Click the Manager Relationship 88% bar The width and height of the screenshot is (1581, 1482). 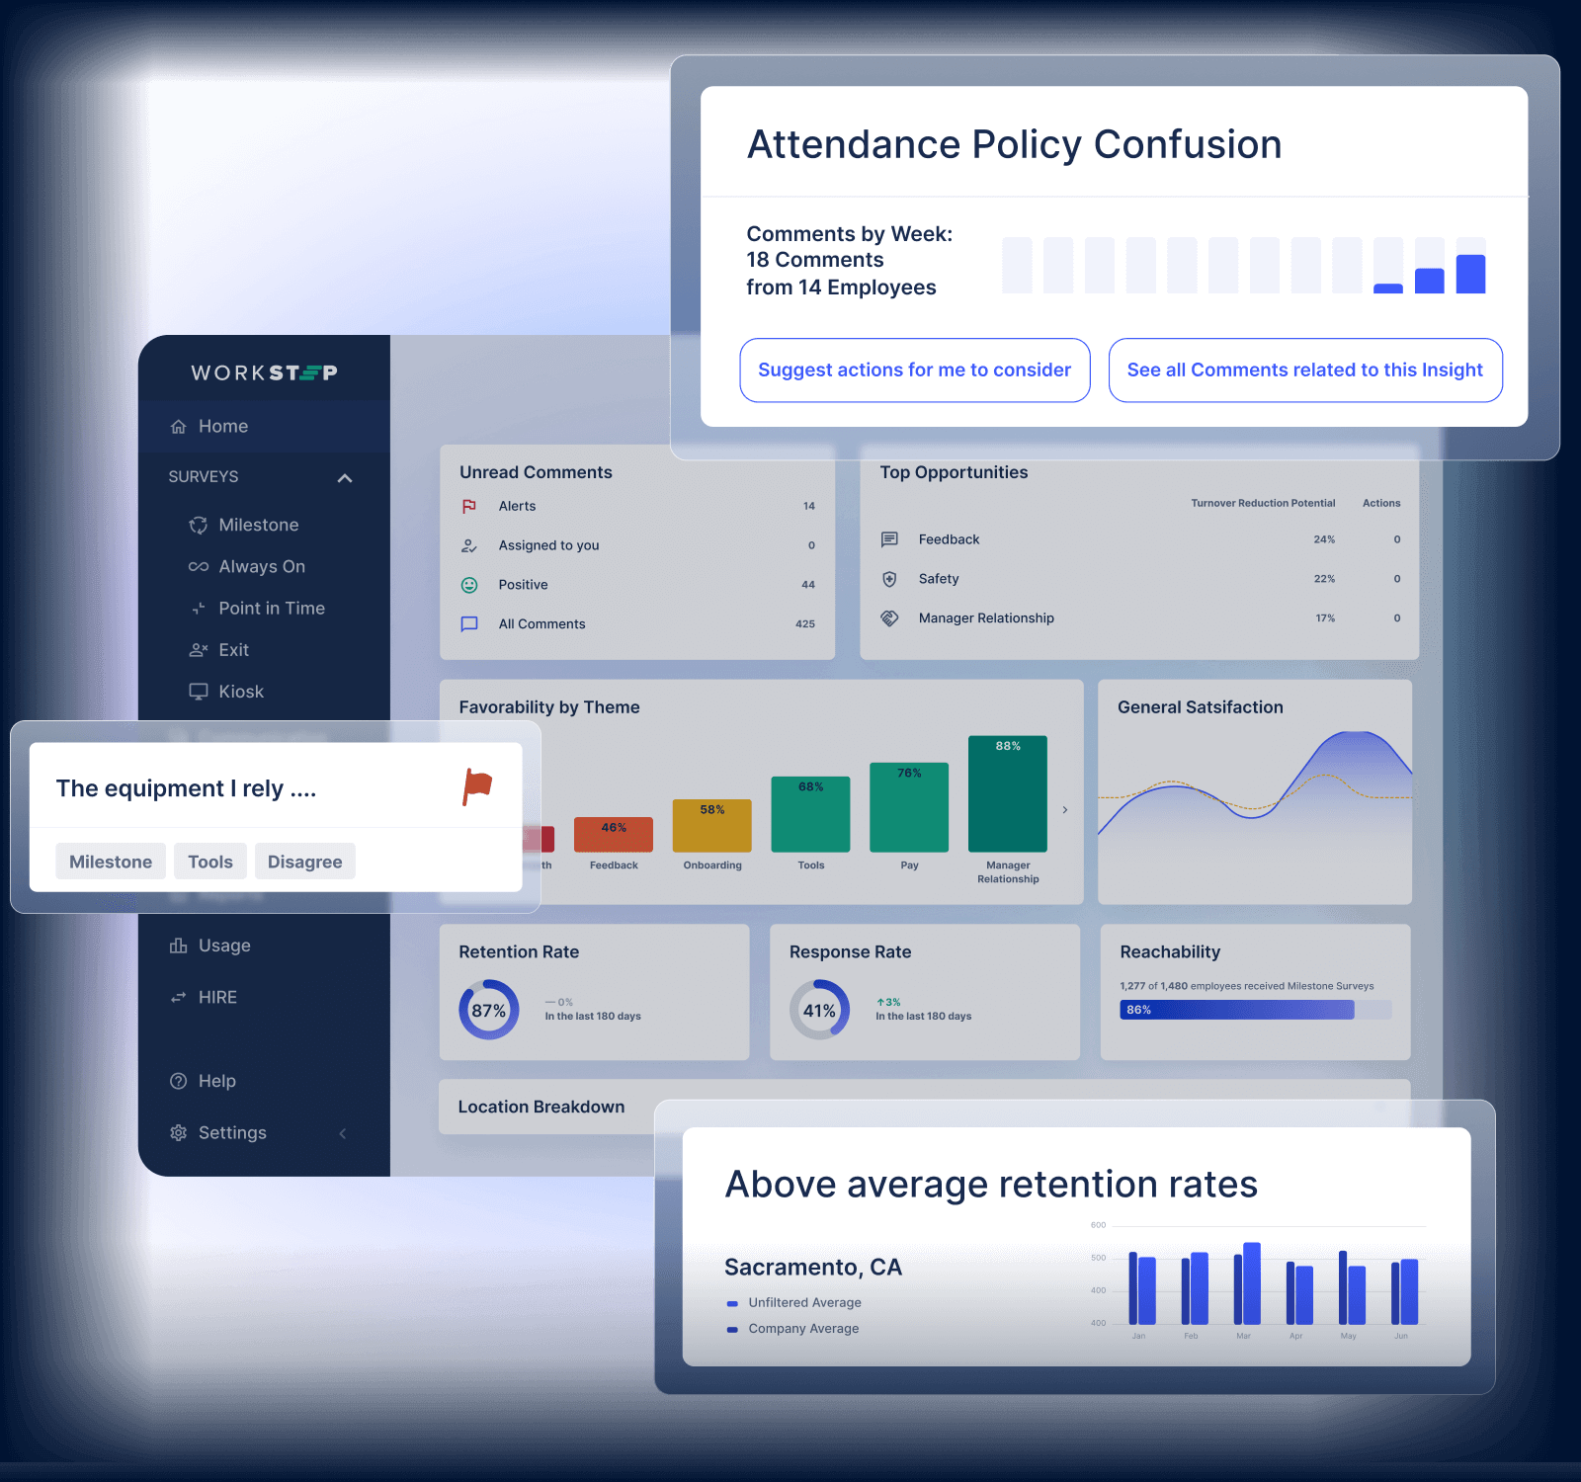(1007, 795)
